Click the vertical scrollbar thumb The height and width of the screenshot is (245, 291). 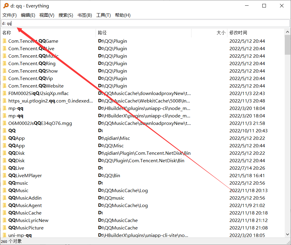(x=287, y=45)
